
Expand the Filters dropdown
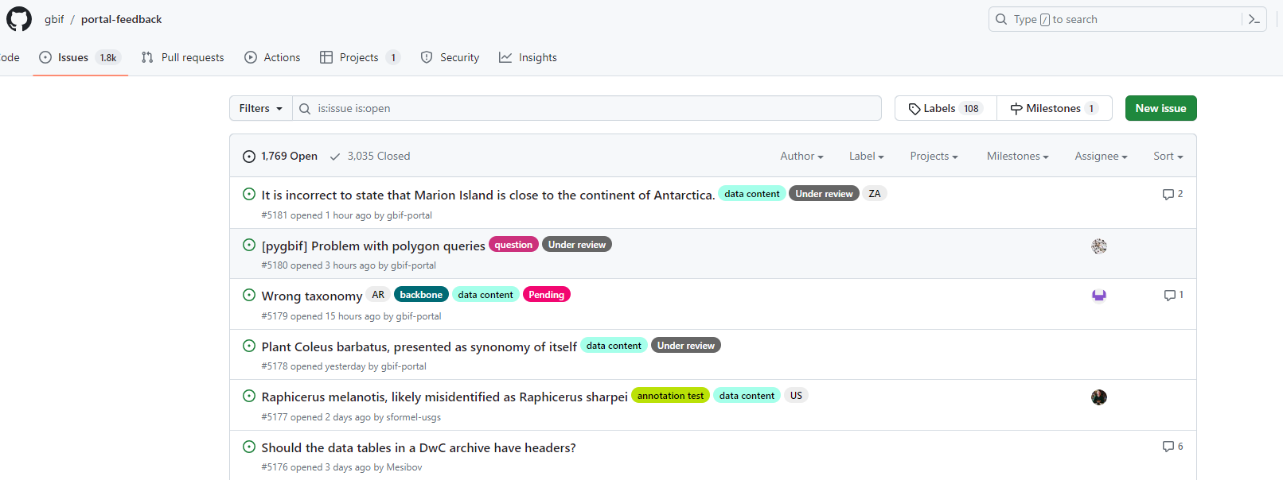coord(261,108)
